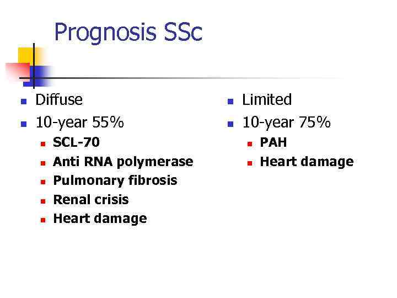The height and width of the screenshot is (298, 397).
Task: Click the blue bullet beside "Diffuse"
Action: [23, 102]
